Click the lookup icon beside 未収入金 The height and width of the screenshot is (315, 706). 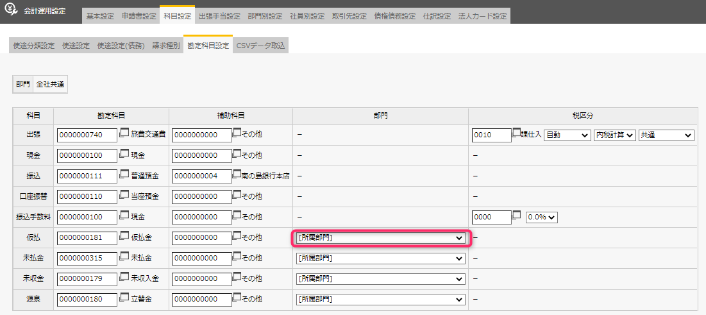[124, 277]
